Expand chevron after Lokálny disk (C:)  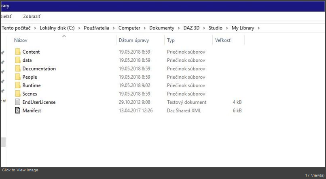tap(79, 28)
